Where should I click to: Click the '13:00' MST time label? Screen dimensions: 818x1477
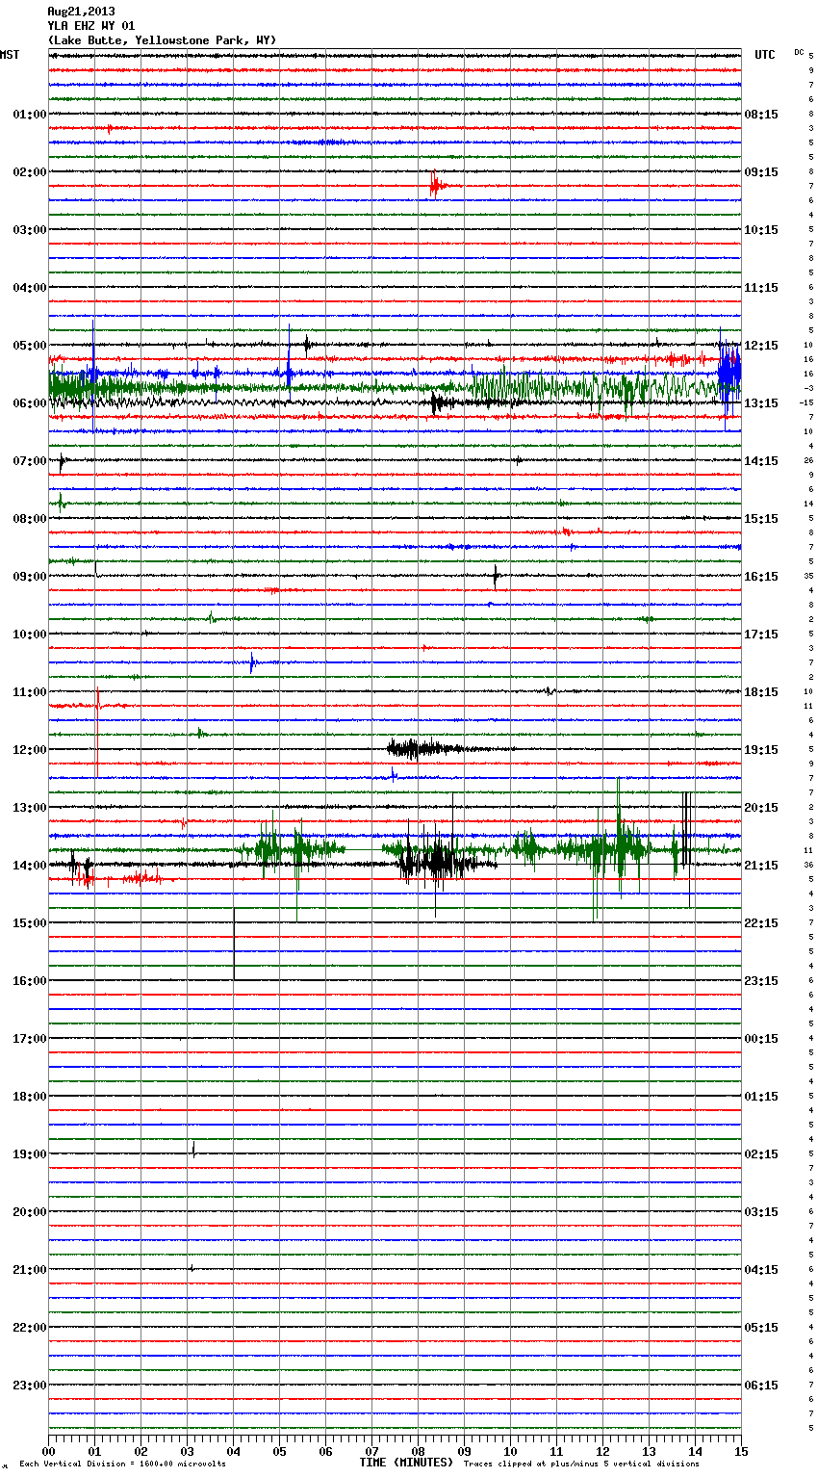coord(29,808)
